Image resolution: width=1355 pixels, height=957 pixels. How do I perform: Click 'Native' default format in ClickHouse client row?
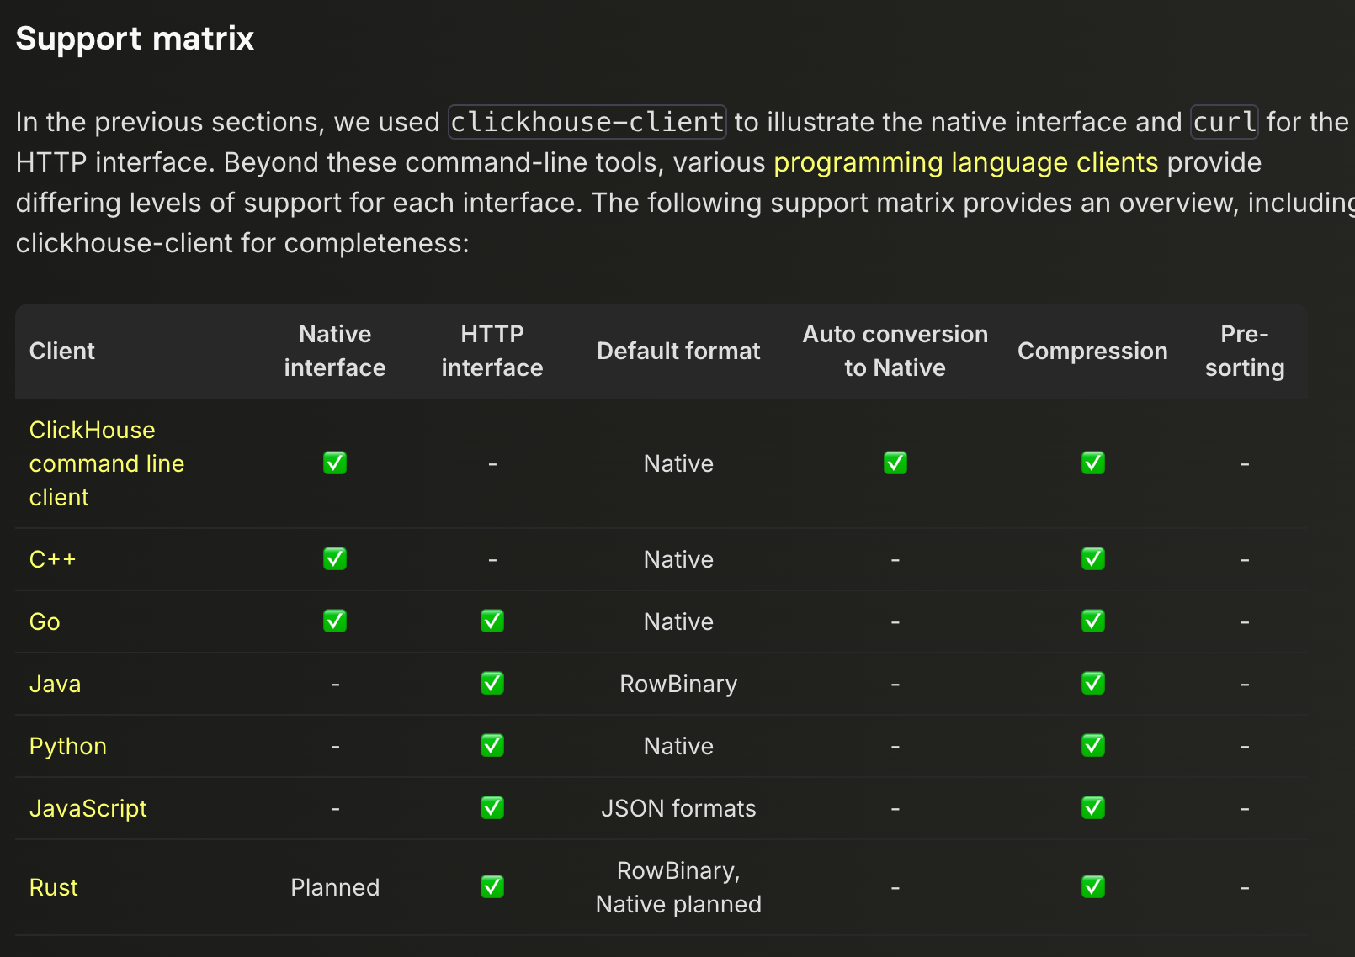[x=678, y=463]
